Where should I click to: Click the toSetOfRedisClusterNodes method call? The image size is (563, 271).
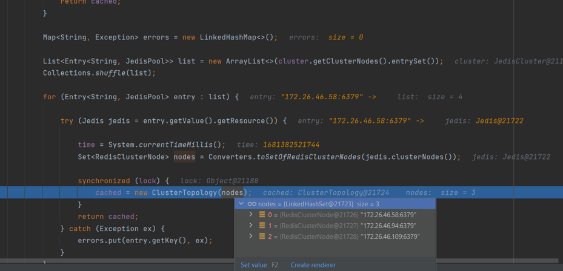pyautogui.click(x=309, y=157)
